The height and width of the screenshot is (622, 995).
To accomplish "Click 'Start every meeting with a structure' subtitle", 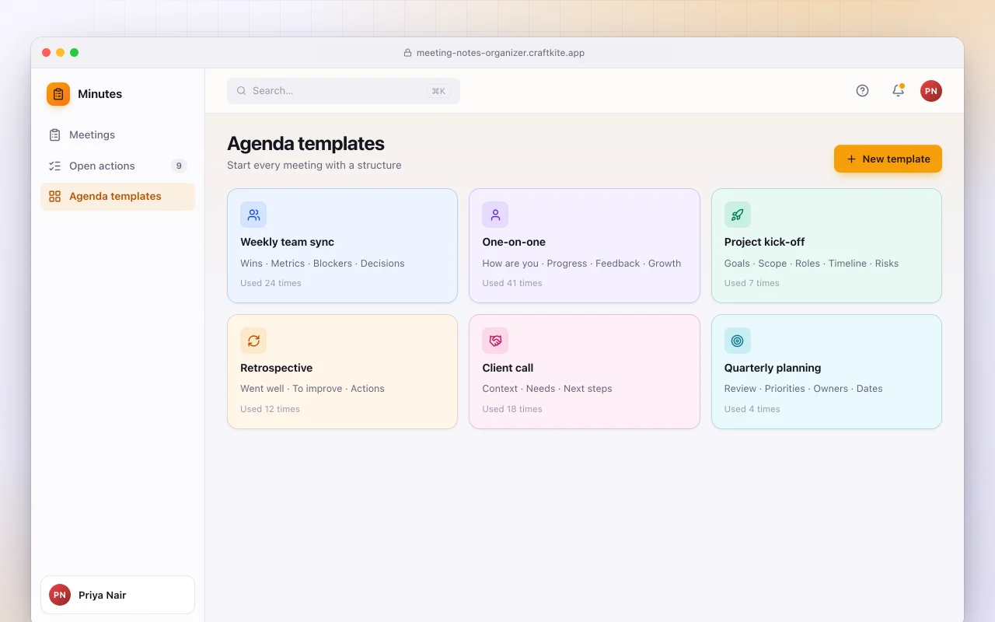I will coord(314,165).
